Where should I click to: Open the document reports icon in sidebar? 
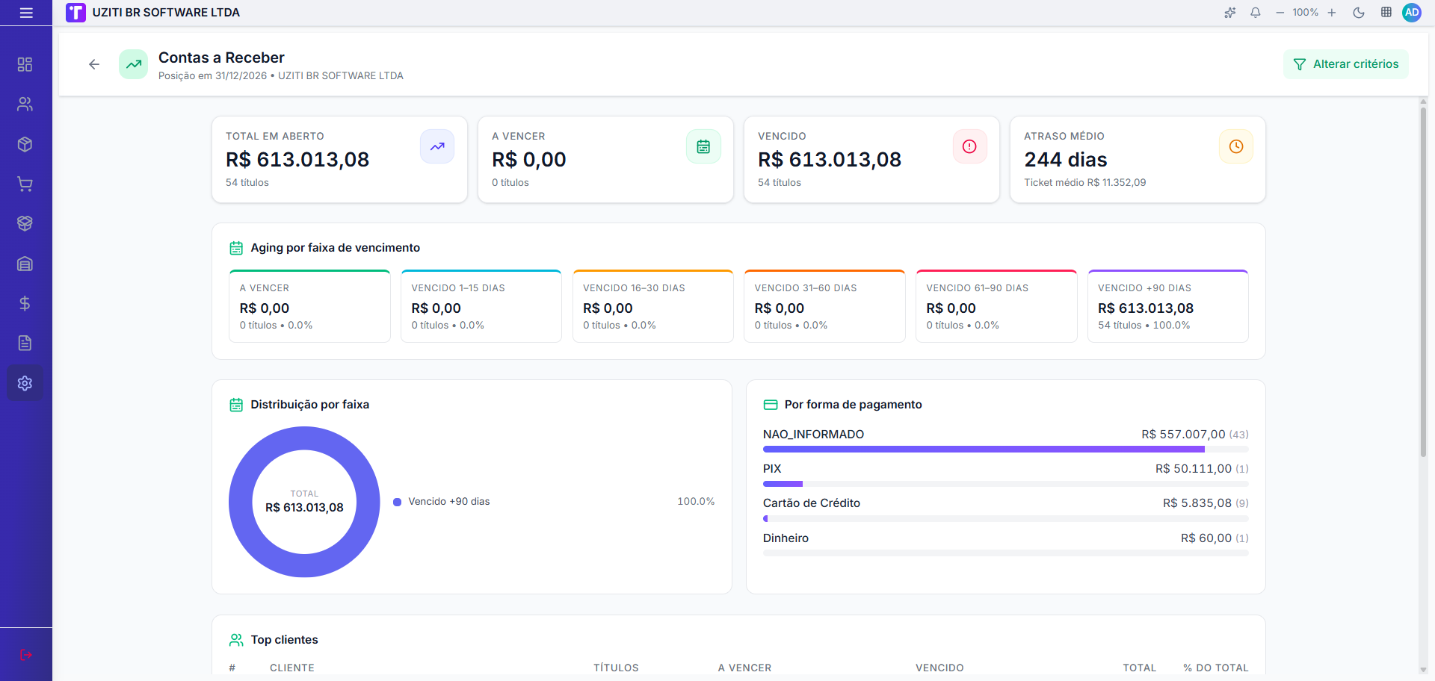coord(25,343)
